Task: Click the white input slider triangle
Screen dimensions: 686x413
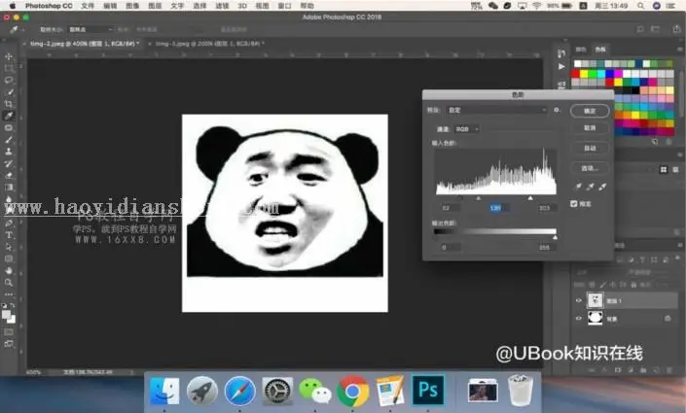Action: 530,198
